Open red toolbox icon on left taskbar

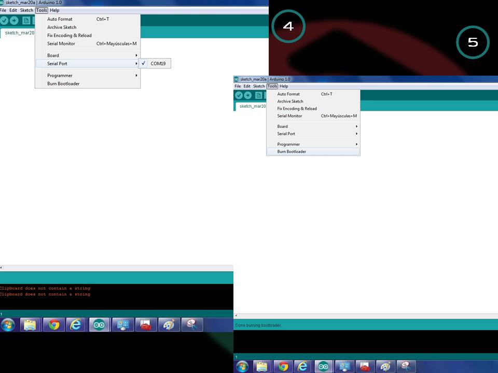[x=146, y=325]
